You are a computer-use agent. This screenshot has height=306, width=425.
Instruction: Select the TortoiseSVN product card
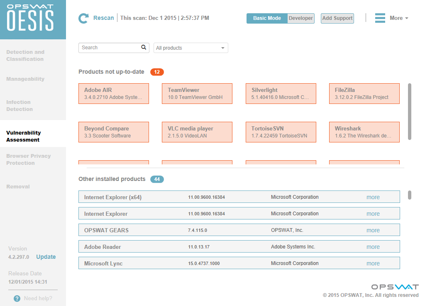click(x=281, y=132)
